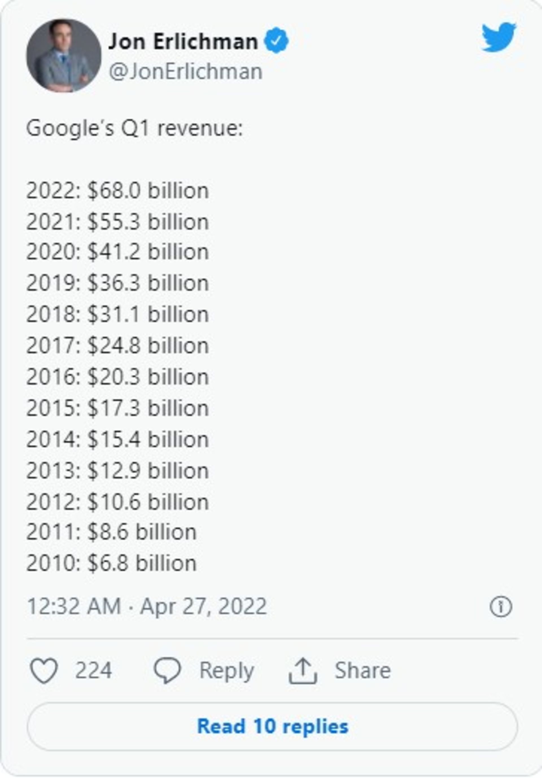
Task: Click the Reply text label
Action: point(226,670)
